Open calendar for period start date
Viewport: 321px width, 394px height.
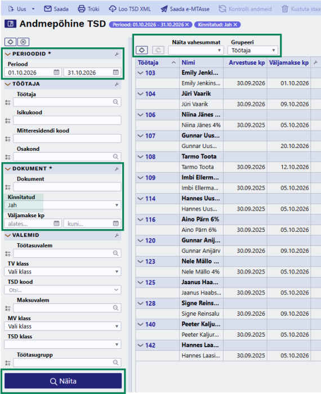pyautogui.click(x=56, y=73)
